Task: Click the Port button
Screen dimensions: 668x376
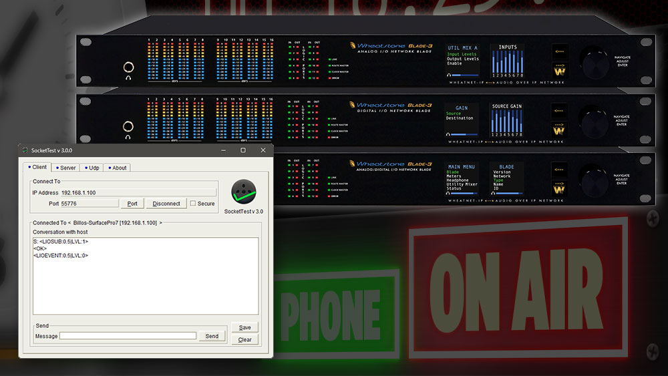Action: tap(132, 204)
